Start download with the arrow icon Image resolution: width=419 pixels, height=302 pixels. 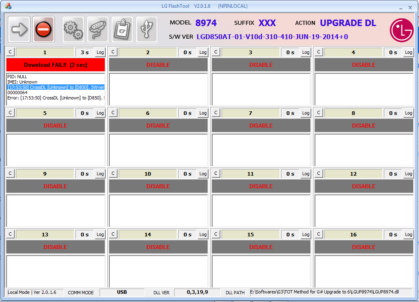pos(19,29)
